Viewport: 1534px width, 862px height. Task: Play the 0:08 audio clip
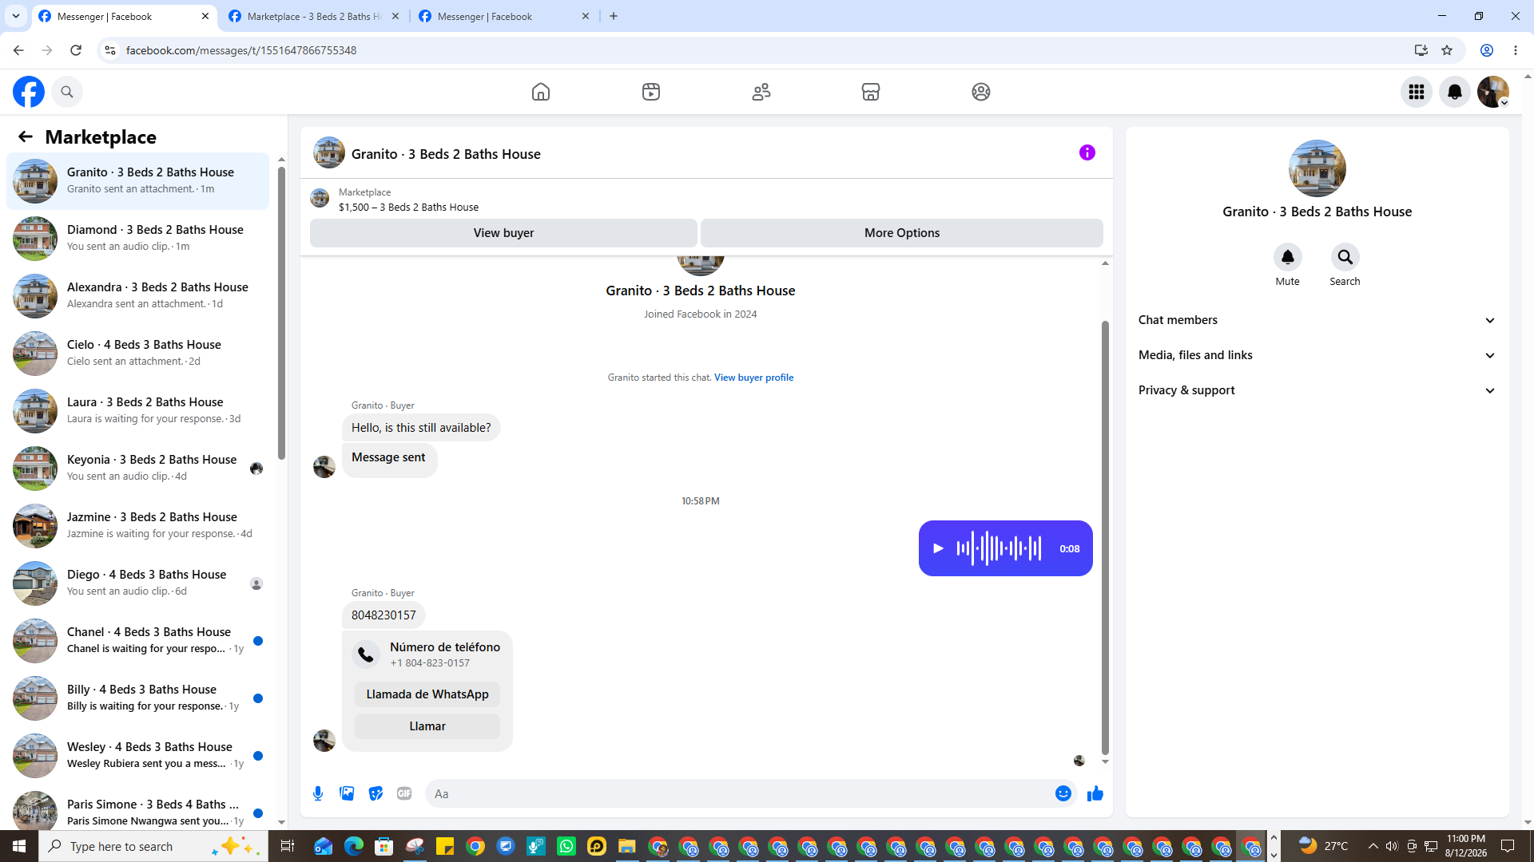[x=939, y=548]
